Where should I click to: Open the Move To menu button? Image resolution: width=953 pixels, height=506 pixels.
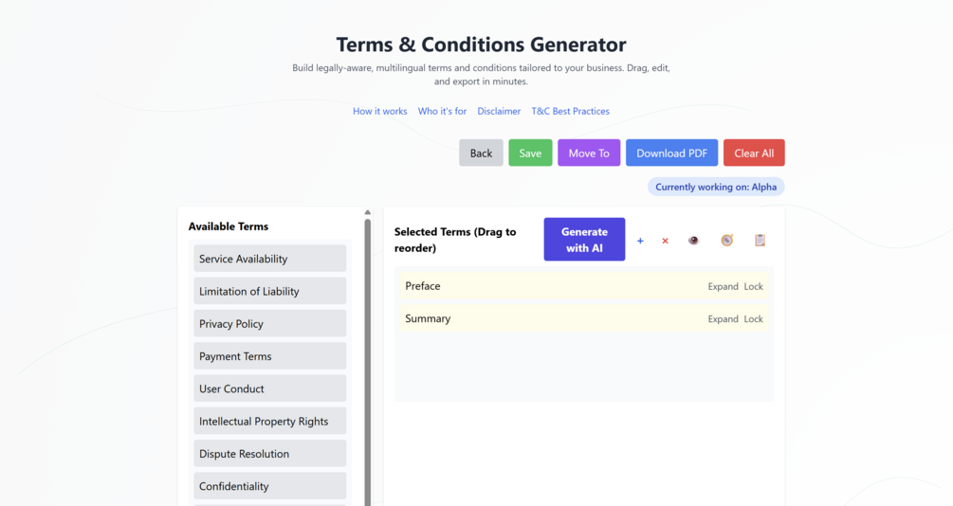tap(589, 153)
